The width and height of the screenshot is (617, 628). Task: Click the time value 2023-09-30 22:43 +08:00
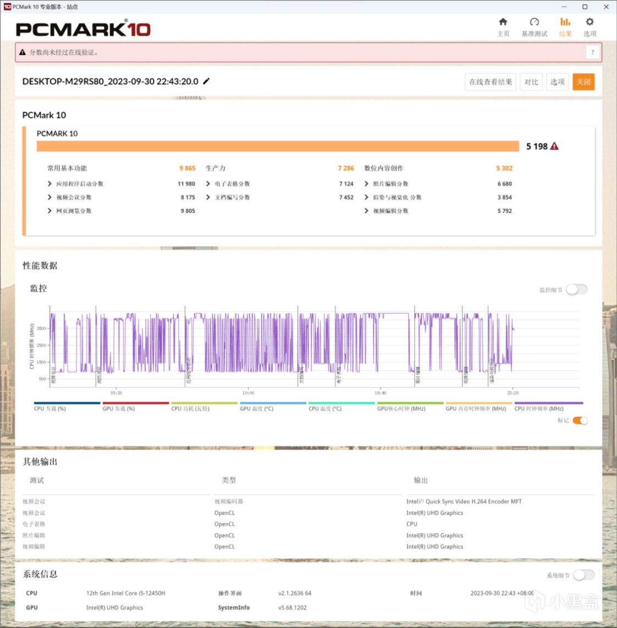tap(502, 593)
